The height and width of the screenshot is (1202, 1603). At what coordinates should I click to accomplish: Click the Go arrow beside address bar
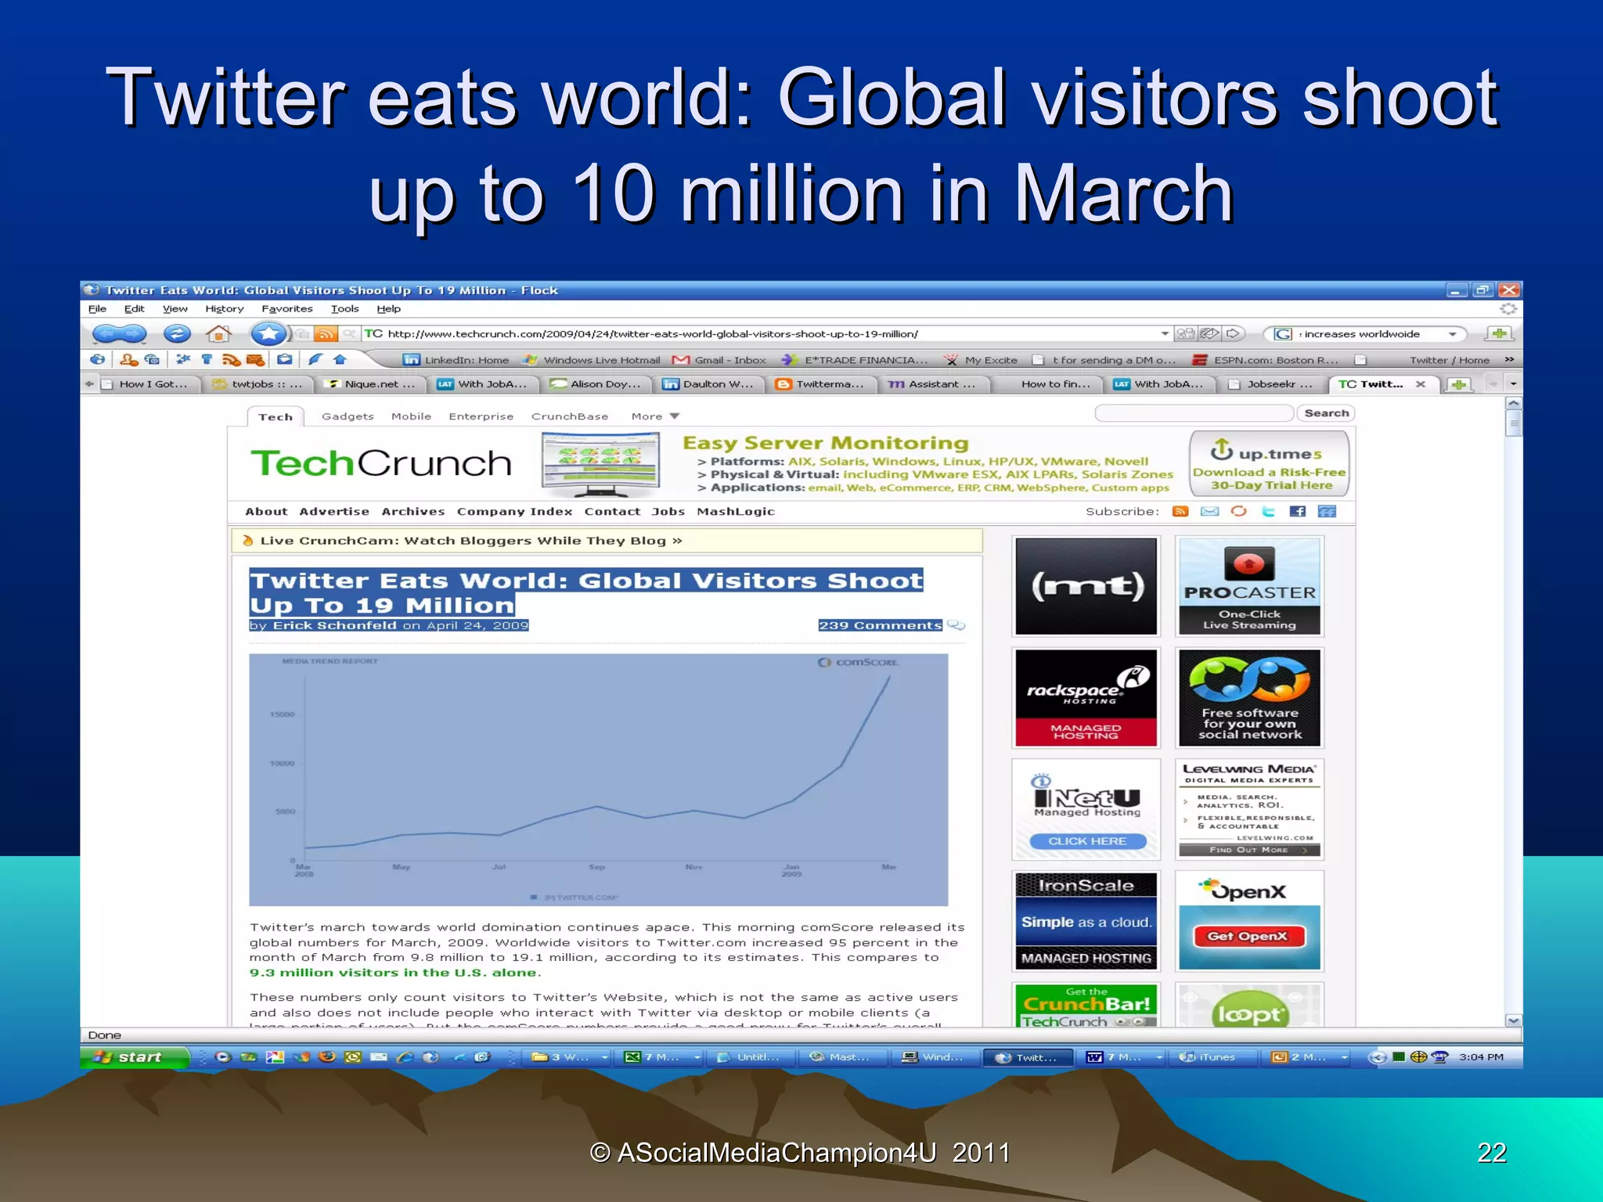click(1234, 334)
